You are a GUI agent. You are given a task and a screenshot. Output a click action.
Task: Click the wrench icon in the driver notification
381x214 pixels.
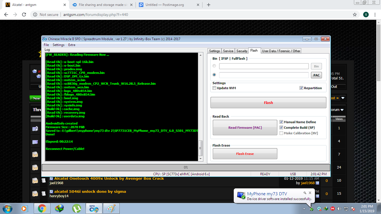pos(305,193)
